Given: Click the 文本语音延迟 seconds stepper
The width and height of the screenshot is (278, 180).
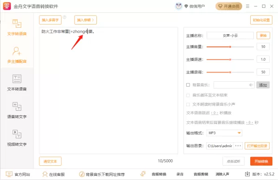Looking at the screenshot, I should click(215, 113).
